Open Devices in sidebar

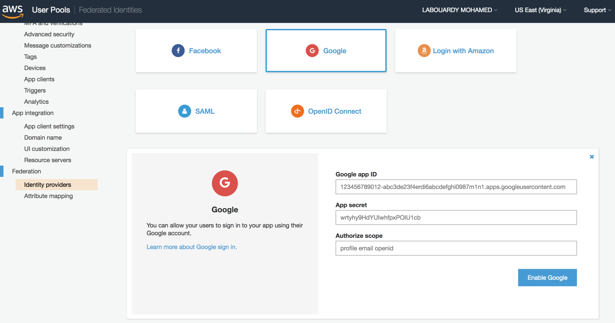pos(35,68)
